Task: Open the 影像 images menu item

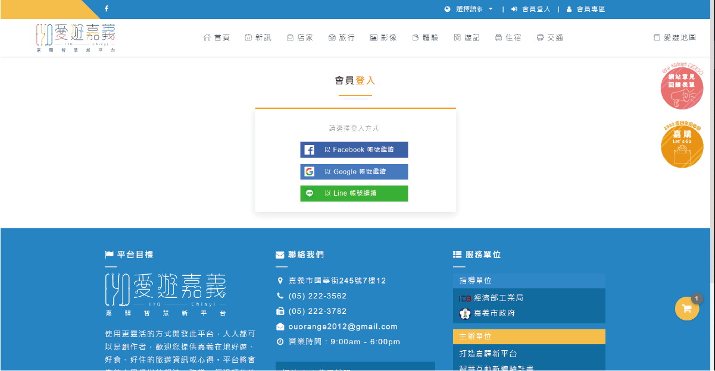Action: pos(383,37)
